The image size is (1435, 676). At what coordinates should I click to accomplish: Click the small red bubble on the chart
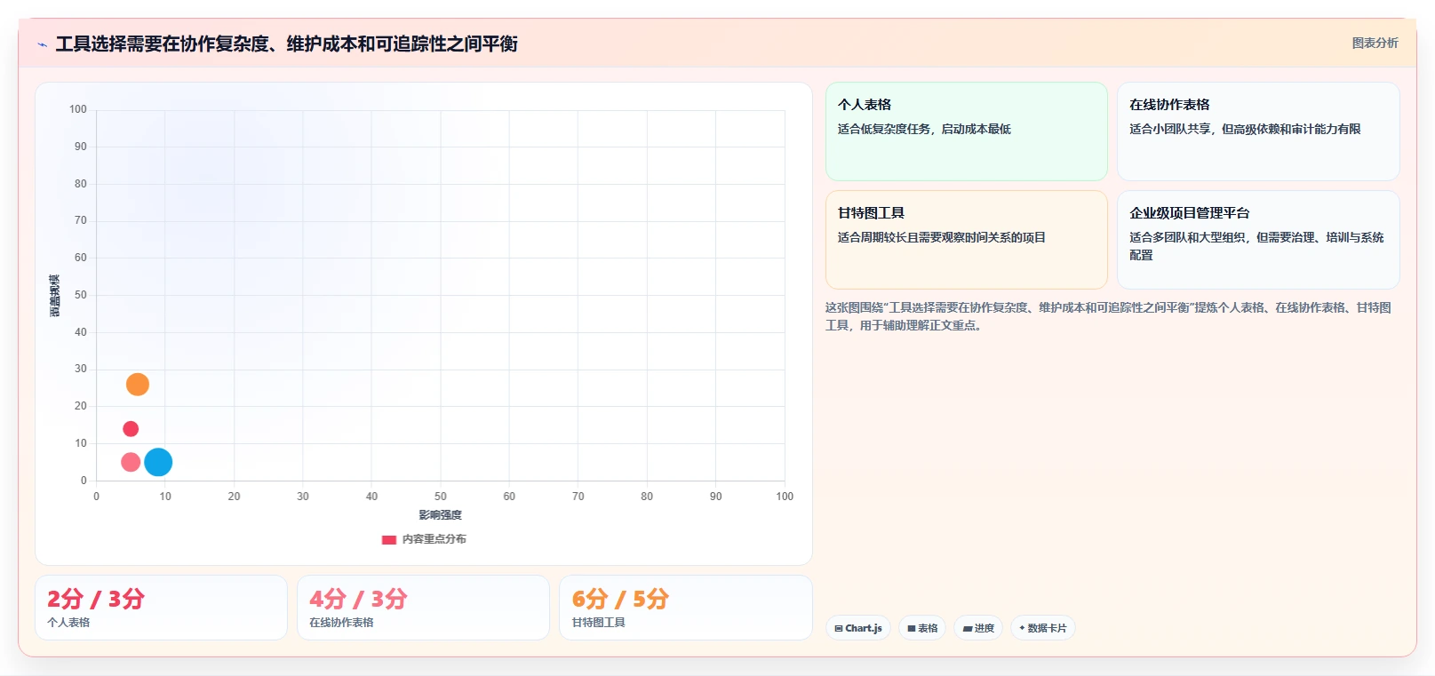coord(131,429)
